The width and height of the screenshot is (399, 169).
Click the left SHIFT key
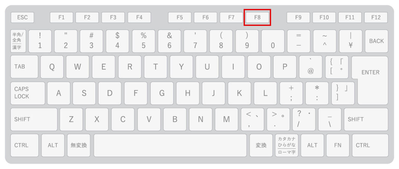(x=34, y=119)
